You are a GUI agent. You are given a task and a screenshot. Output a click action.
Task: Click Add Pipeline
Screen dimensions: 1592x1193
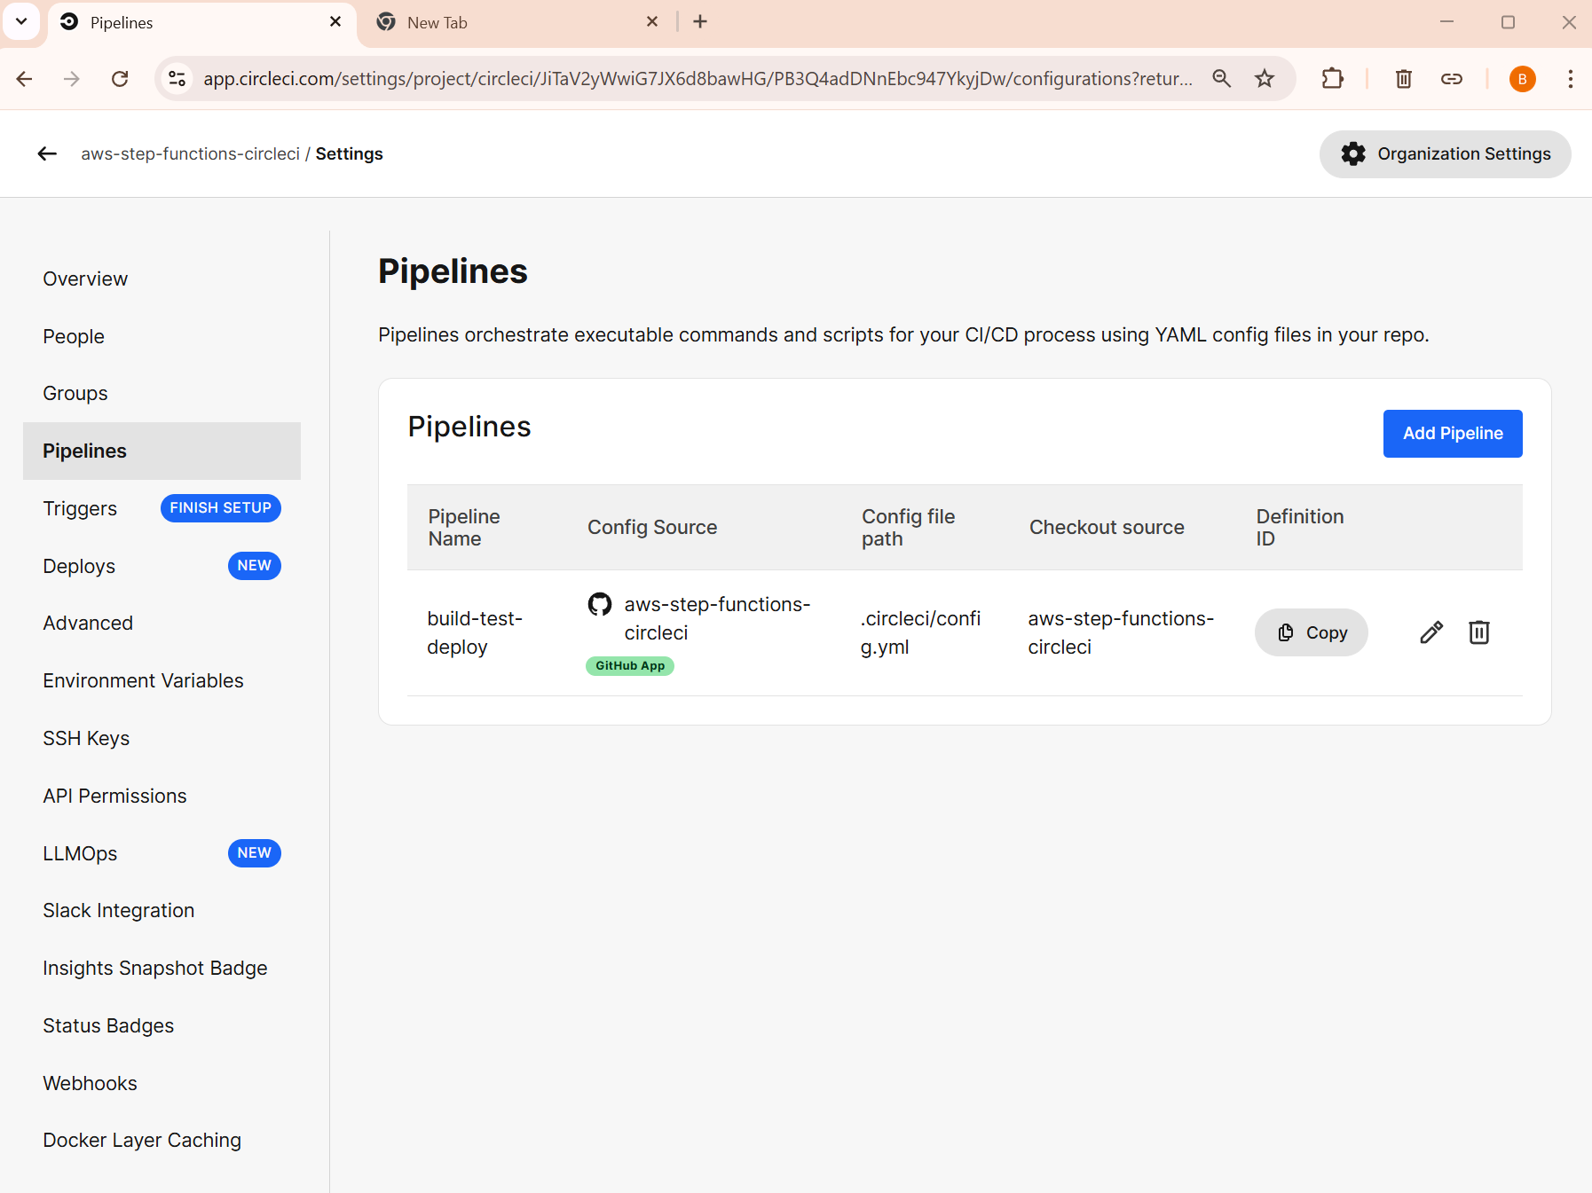1452,434
